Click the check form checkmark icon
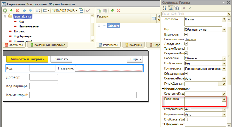The height and width of the screenshot is (127, 232). [x=88, y=10]
